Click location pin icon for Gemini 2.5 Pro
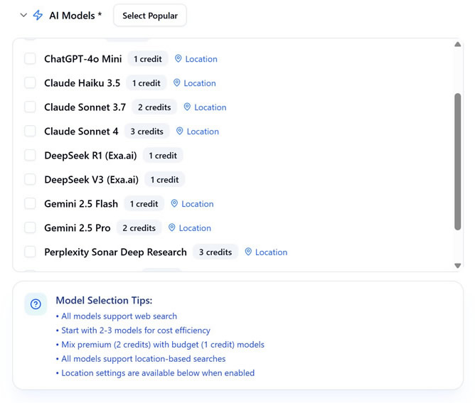The image size is (475, 403). point(172,227)
